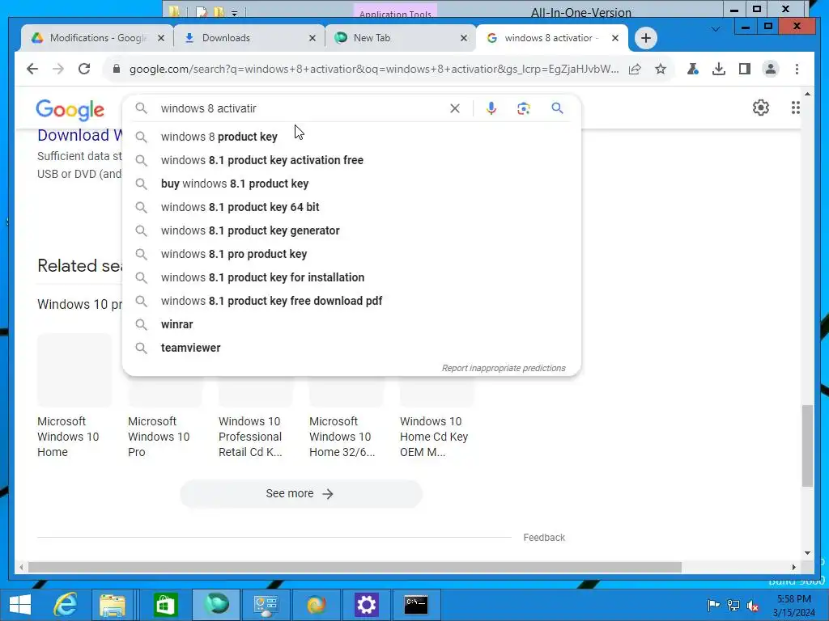Open the Windows Start button
Screen dimensions: 829x621
[x=20, y=605]
